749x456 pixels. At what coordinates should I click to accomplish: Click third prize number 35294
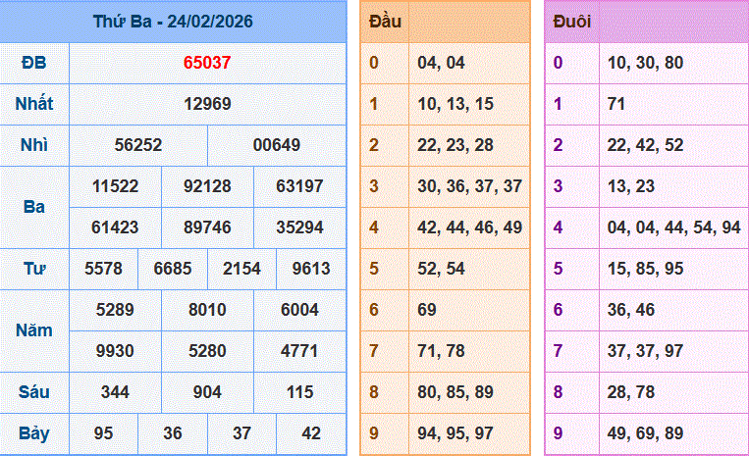click(299, 228)
